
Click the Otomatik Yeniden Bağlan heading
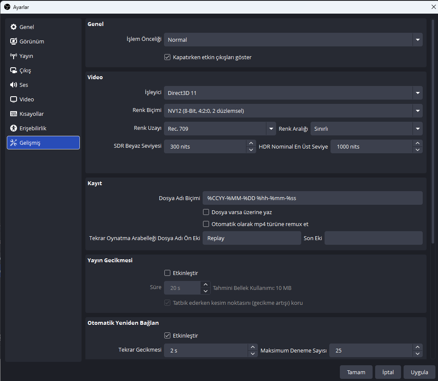123,323
